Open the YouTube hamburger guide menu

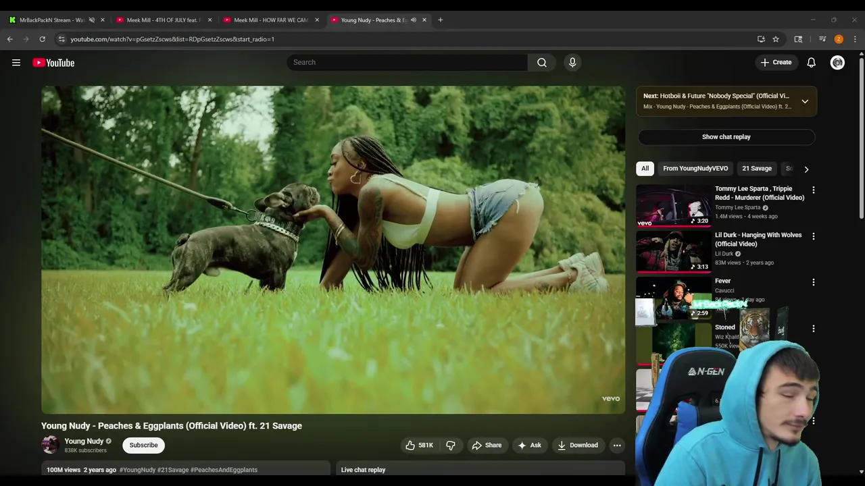point(16,63)
